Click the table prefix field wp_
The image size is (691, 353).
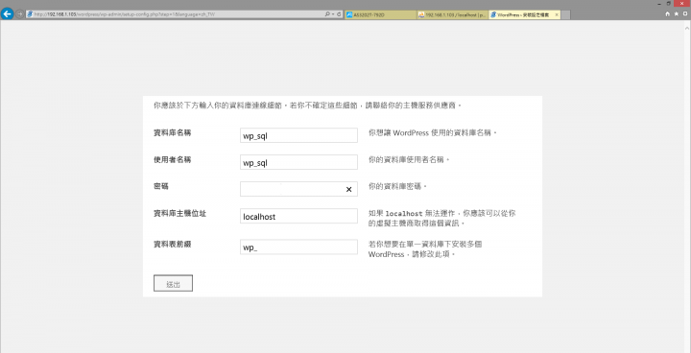[298, 247]
